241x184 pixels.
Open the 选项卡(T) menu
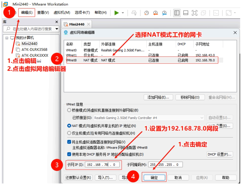coord(82,13)
